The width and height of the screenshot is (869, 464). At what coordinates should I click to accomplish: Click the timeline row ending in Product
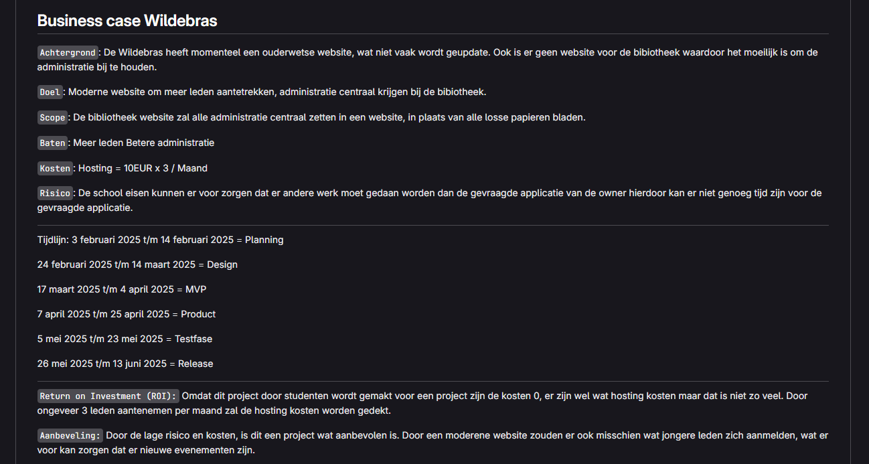tap(127, 314)
